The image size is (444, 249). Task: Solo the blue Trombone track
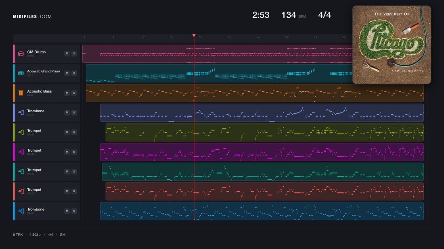[x=74, y=211]
